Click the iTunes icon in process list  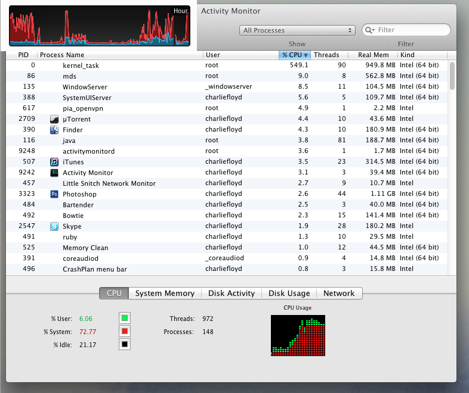[x=54, y=162]
